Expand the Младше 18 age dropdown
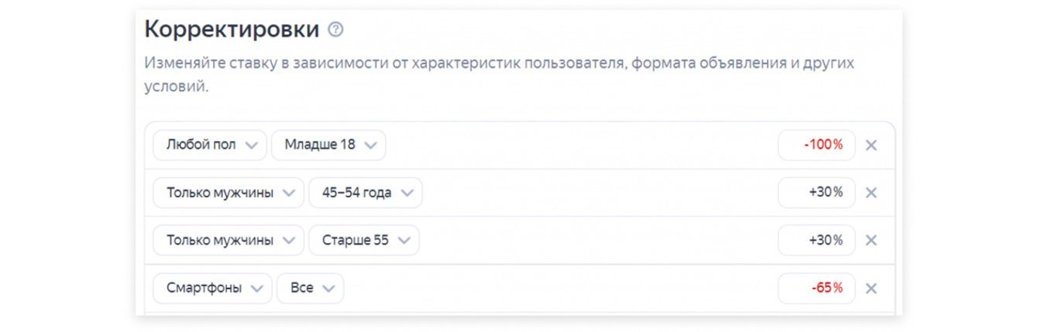Image resolution: width=1038 pixels, height=332 pixels. click(x=328, y=145)
